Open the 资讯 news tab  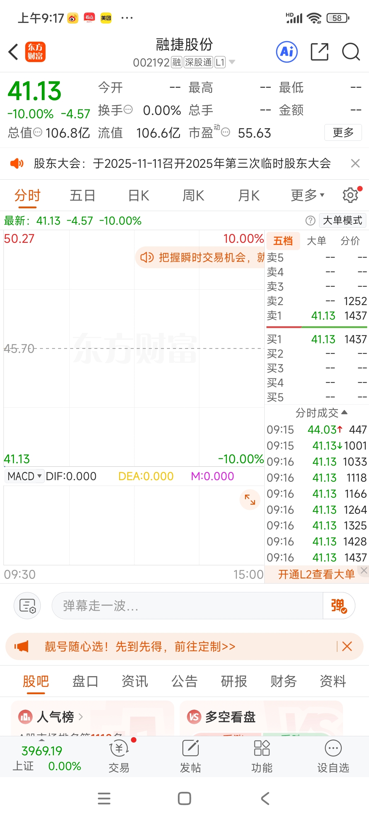point(135,681)
